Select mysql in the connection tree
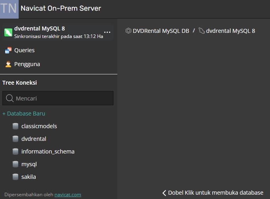This screenshot has width=270, height=199. (29, 164)
